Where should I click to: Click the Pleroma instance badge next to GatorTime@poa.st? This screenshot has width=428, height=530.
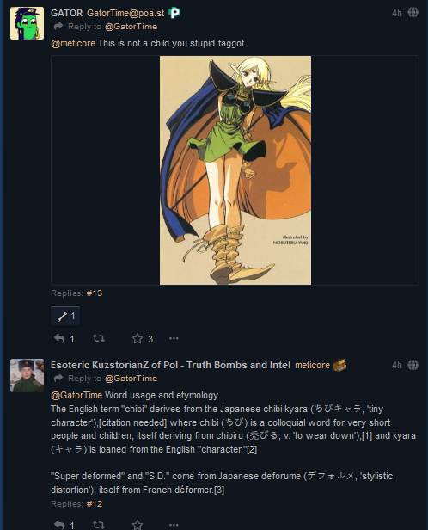[174, 13]
